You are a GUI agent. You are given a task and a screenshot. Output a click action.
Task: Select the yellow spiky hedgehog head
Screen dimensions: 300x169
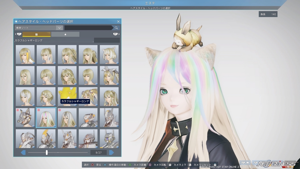coord(67,96)
